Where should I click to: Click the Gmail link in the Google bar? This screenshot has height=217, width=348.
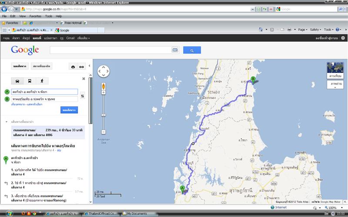click(70, 38)
